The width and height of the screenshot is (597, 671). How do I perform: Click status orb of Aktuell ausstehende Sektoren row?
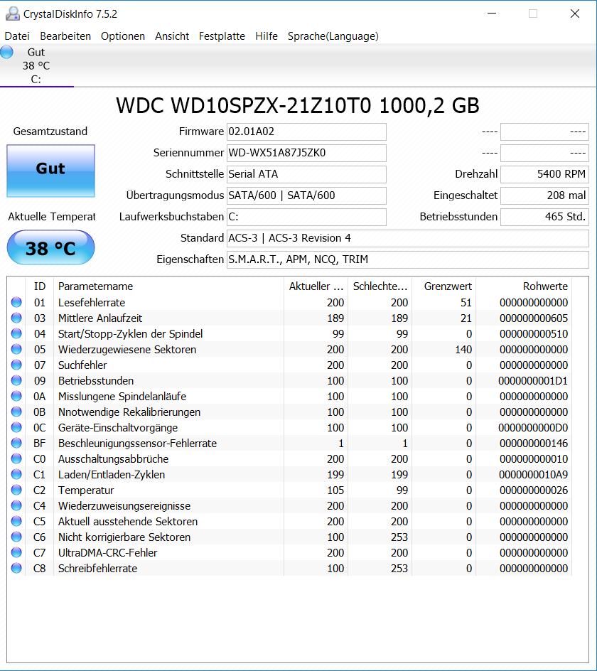pyautogui.click(x=16, y=521)
